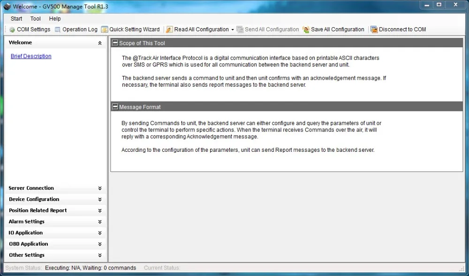Click the Welcome panel header text
This screenshot has height=276, width=469.
[x=20, y=43]
